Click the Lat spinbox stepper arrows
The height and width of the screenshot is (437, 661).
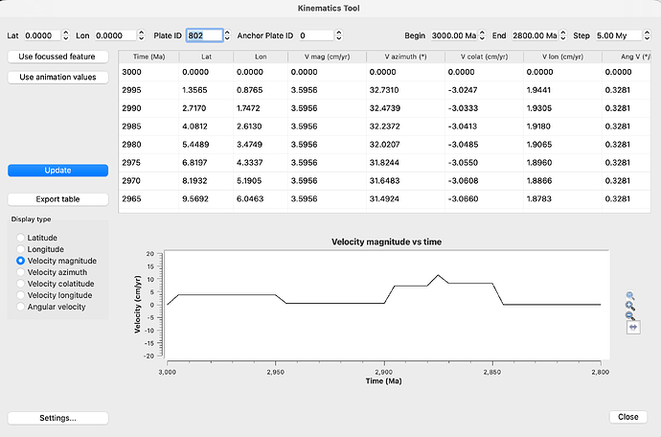point(65,35)
